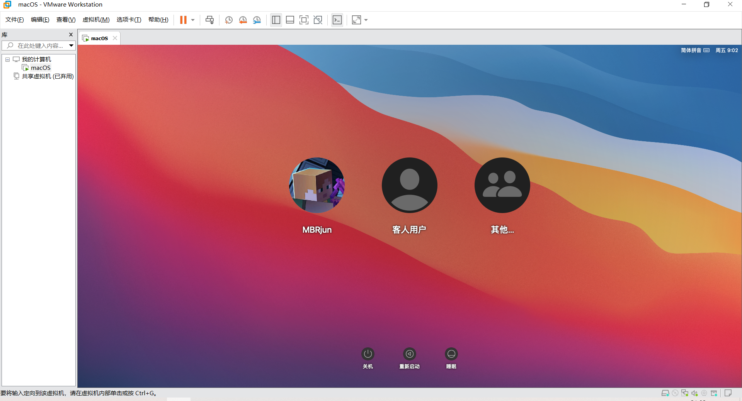The width and height of the screenshot is (742, 401).
Task: Revert the virtual machine to its snapshot
Action: click(243, 20)
